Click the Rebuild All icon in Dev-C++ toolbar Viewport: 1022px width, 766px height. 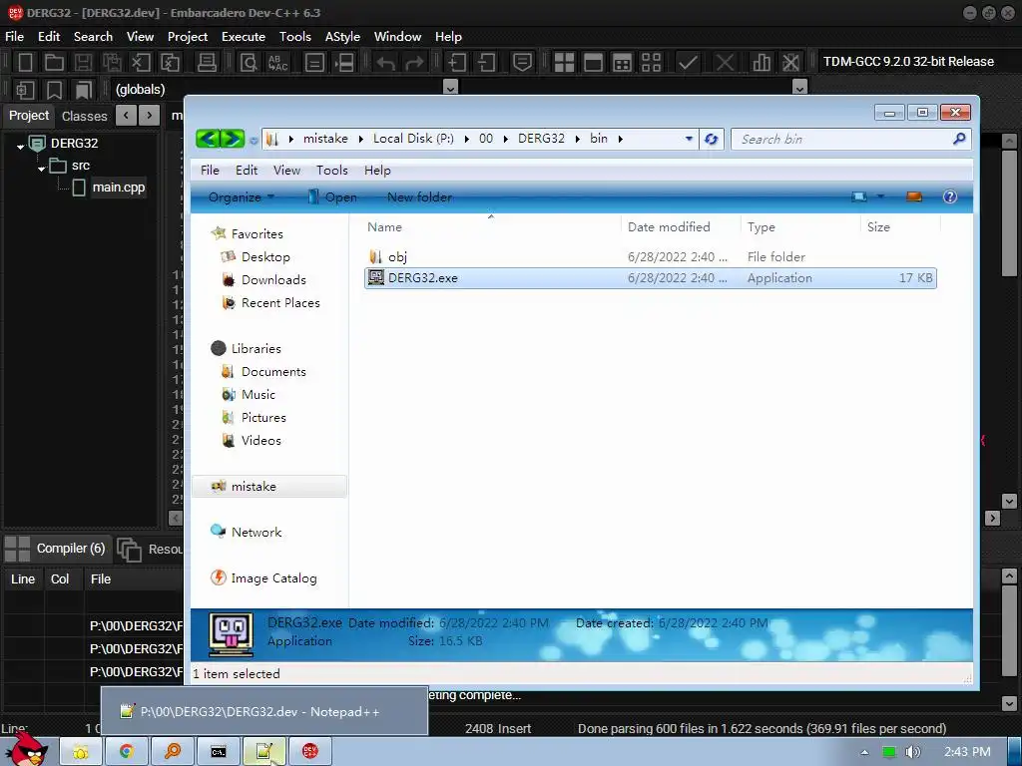pyautogui.click(x=651, y=62)
